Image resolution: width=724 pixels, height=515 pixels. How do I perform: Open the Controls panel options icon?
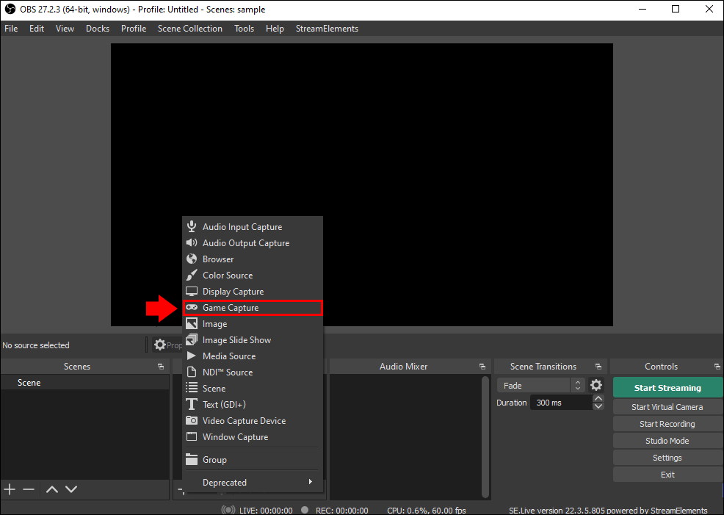[716, 366]
